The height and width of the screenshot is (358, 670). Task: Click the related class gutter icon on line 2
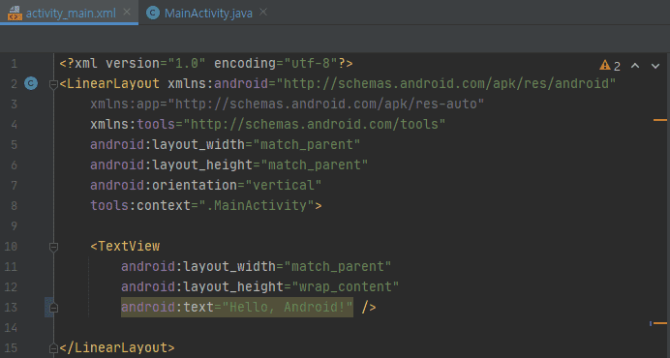(31, 83)
